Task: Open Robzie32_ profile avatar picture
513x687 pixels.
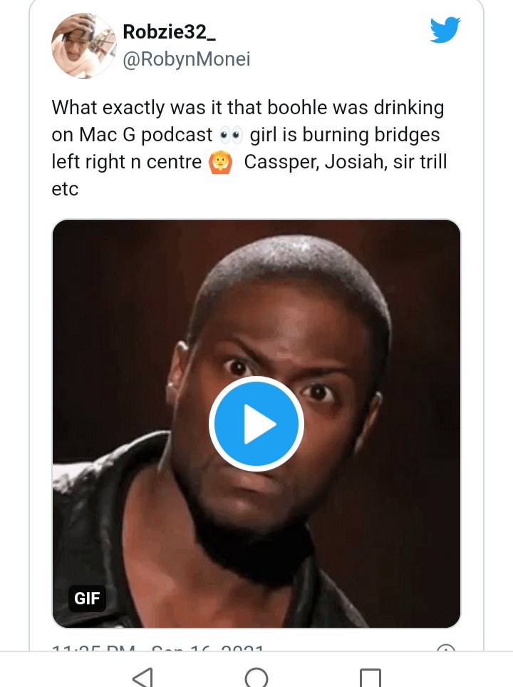Action: (84, 46)
